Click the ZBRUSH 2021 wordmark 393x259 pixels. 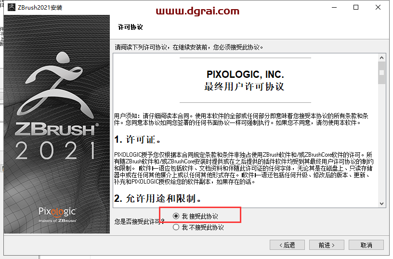(x=57, y=141)
